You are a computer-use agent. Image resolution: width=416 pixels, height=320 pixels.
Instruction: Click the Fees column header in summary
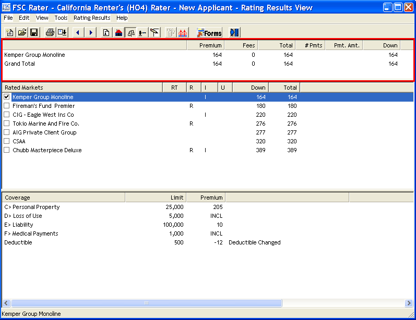pos(241,45)
